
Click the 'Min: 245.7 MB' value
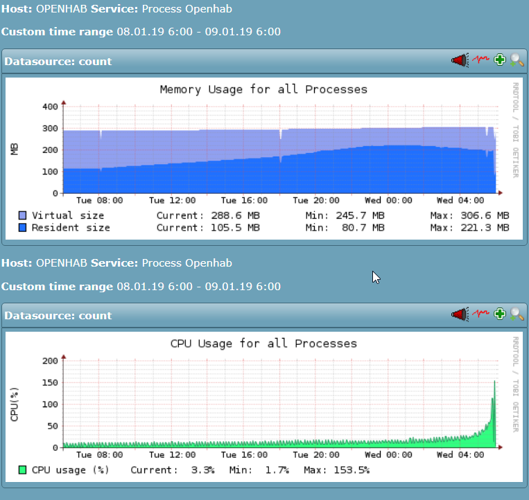(345, 215)
